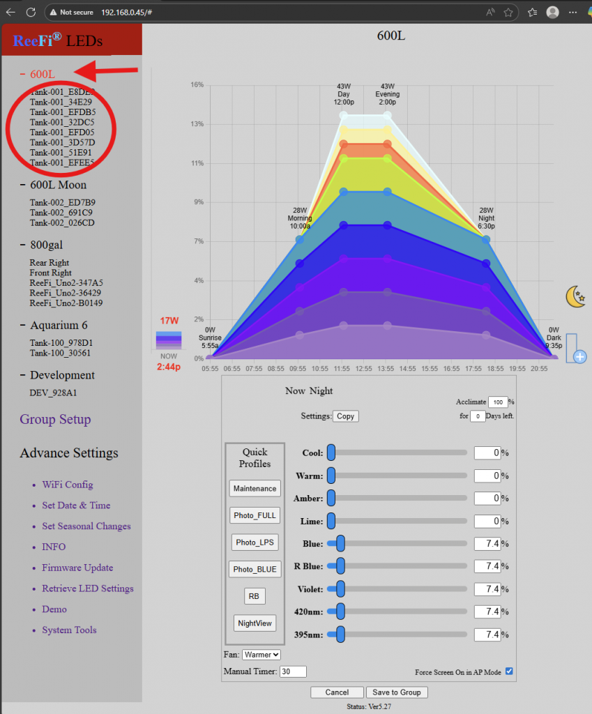Select device Tank-002_ED7B9 in sidebar
Screen dimensions: 592x714
(x=62, y=203)
